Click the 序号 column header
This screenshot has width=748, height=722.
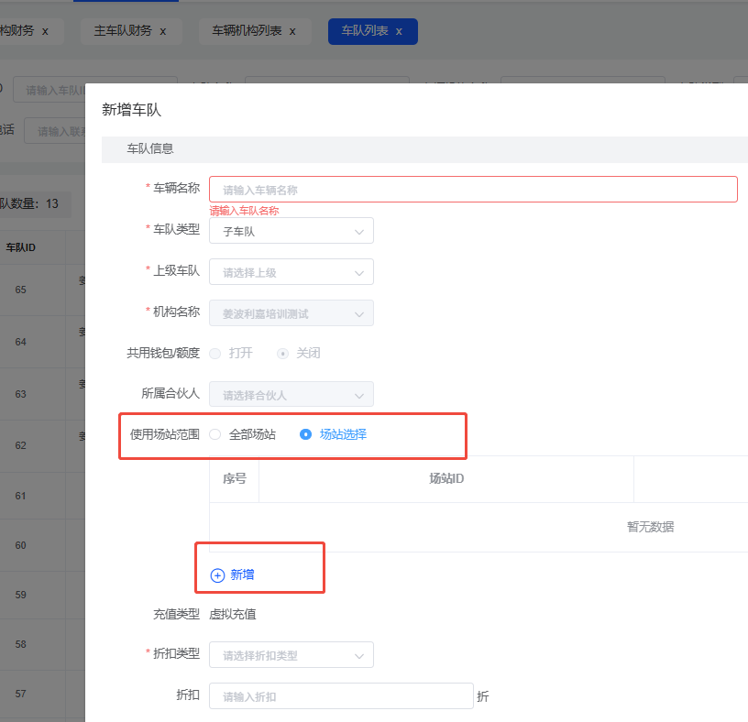pyautogui.click(x=235, y=478)
